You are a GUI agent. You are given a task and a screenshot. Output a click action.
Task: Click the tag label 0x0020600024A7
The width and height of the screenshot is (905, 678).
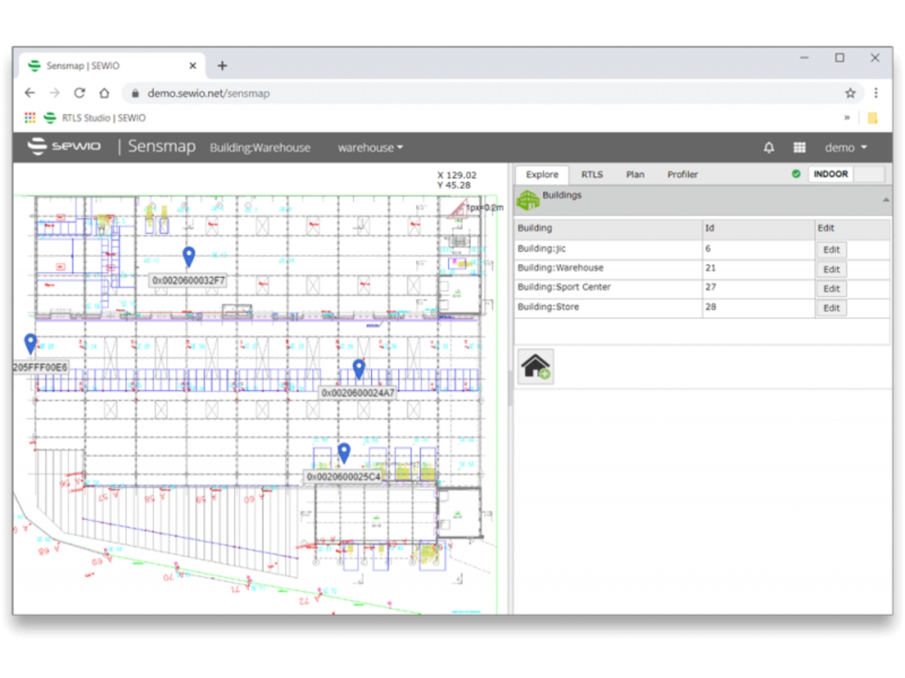point(358,393)
